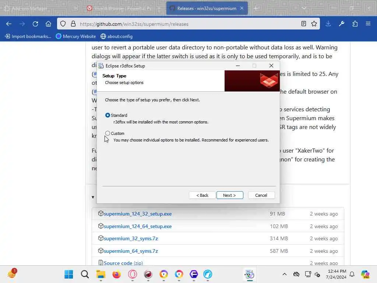This screenshot has height=283, width=377.
Task: Open taskbar Search
Action: click(85, 274)
